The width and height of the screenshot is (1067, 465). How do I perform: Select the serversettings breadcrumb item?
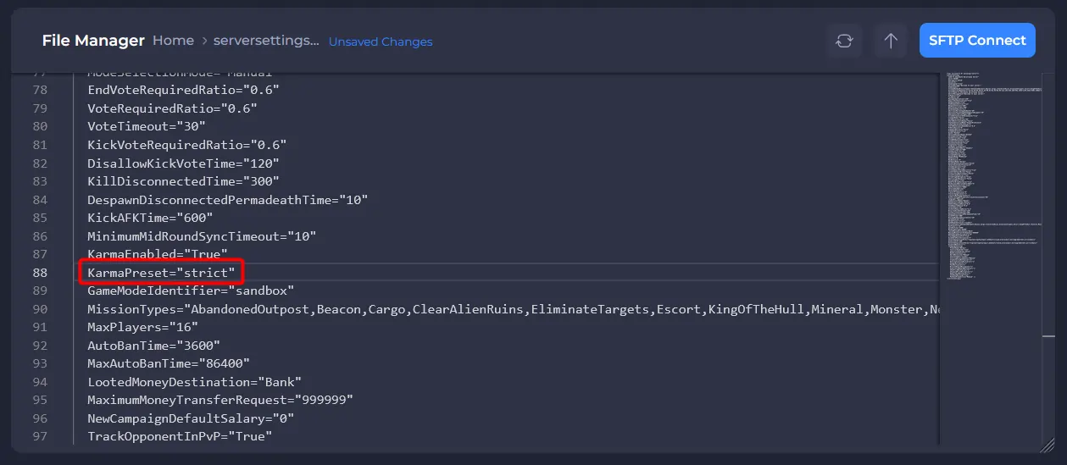coord(266,41)
